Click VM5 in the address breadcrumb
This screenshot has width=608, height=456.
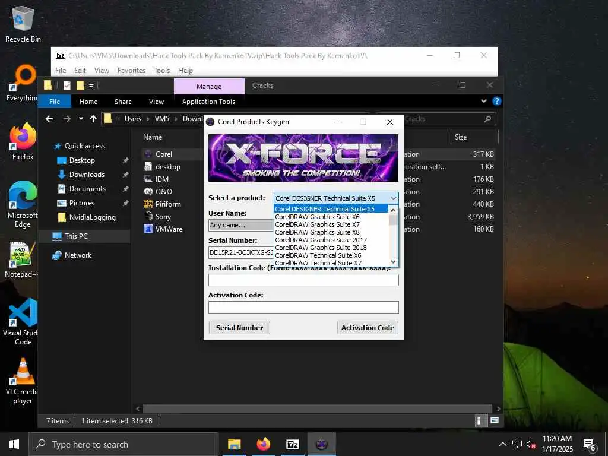(162, 119)
